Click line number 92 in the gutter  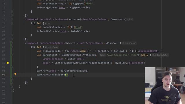click(x=4, y=75)
